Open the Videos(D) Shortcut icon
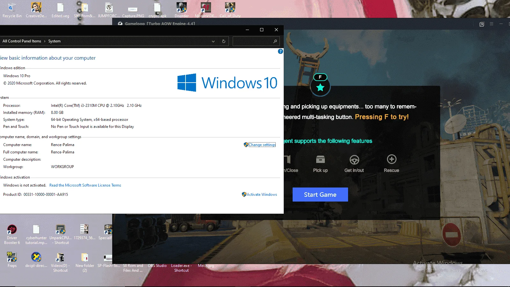Image resolution: width=510 pixels, height=287 pixels. click(60, 262)
